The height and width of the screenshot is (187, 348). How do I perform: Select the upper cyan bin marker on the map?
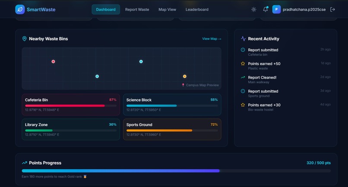point(141,61)
